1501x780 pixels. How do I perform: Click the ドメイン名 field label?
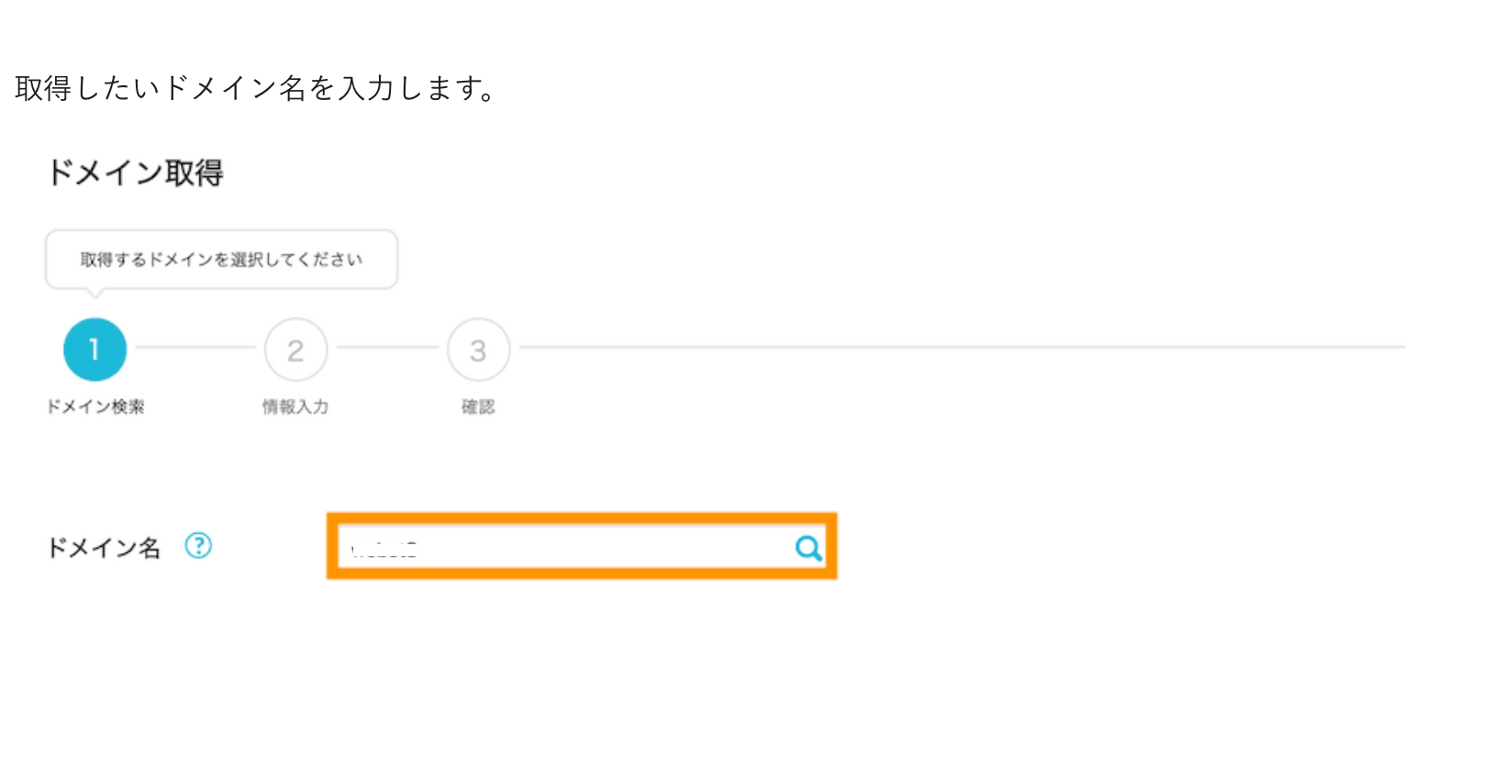click(x=104, y=548)
